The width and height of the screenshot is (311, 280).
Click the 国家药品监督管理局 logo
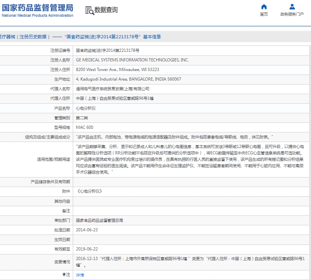[x=38, y=8]
